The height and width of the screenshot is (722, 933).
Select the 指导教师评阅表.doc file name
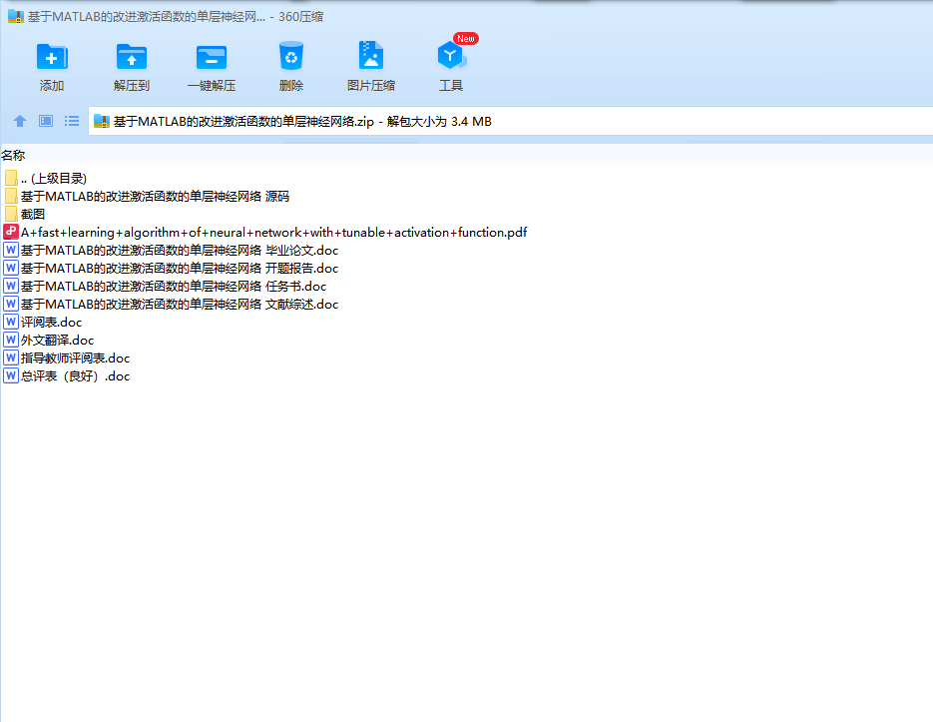[x=75, y=359]
